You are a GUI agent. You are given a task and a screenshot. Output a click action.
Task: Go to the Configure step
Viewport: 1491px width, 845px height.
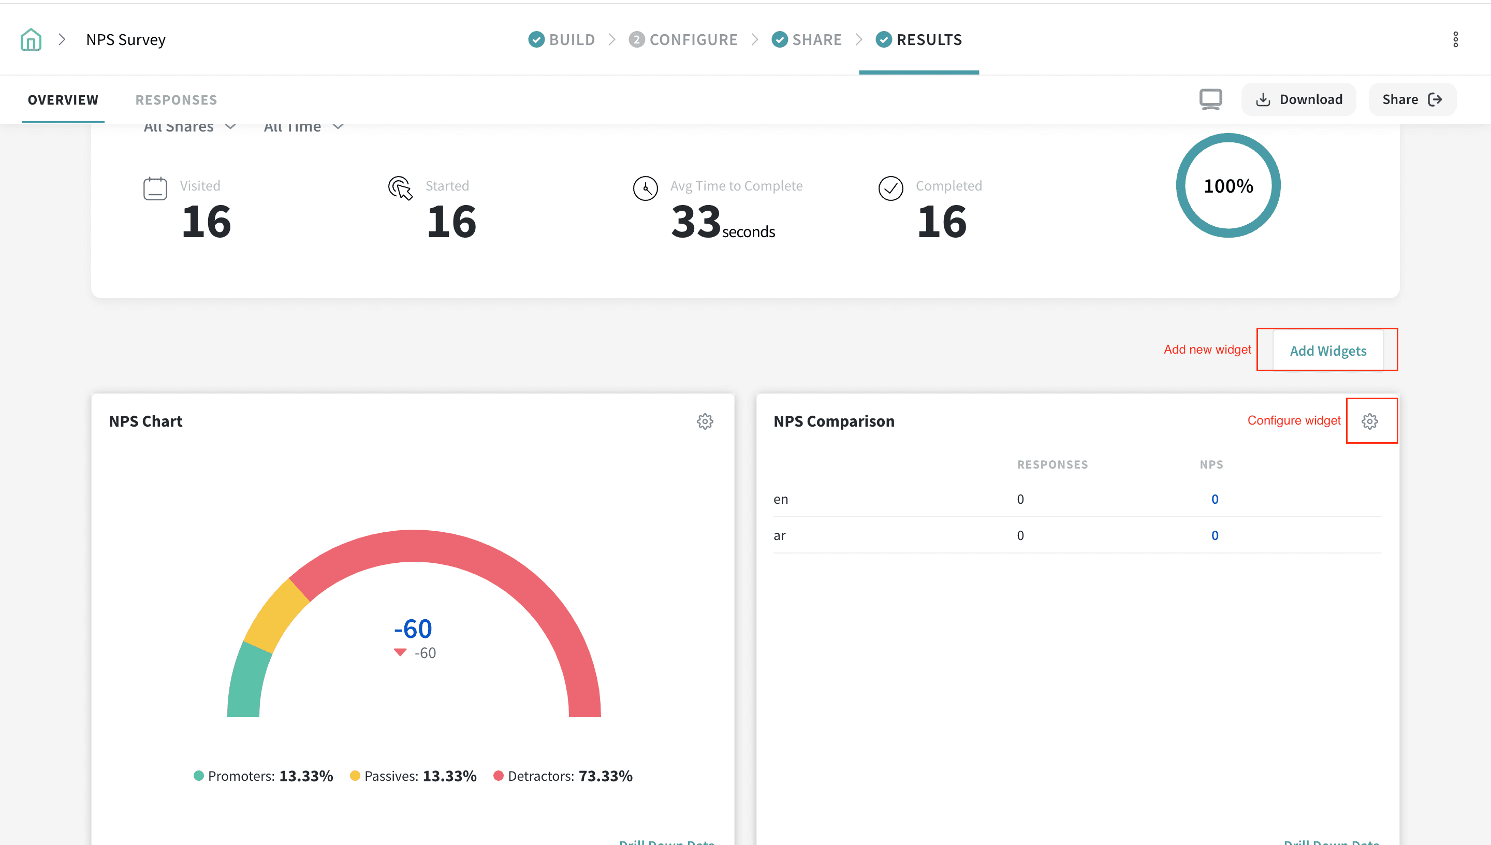tap(683, 39)
